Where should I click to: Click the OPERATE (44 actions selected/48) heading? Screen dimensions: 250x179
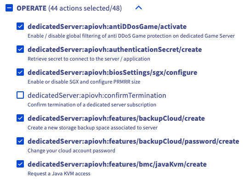click(69, 8)
